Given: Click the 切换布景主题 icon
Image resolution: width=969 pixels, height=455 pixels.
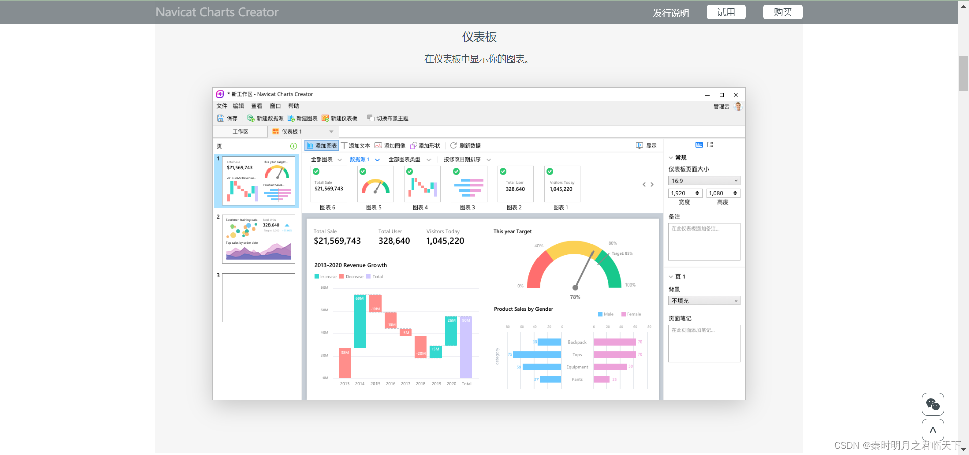Looking at the screenshot, I should 371,118.
